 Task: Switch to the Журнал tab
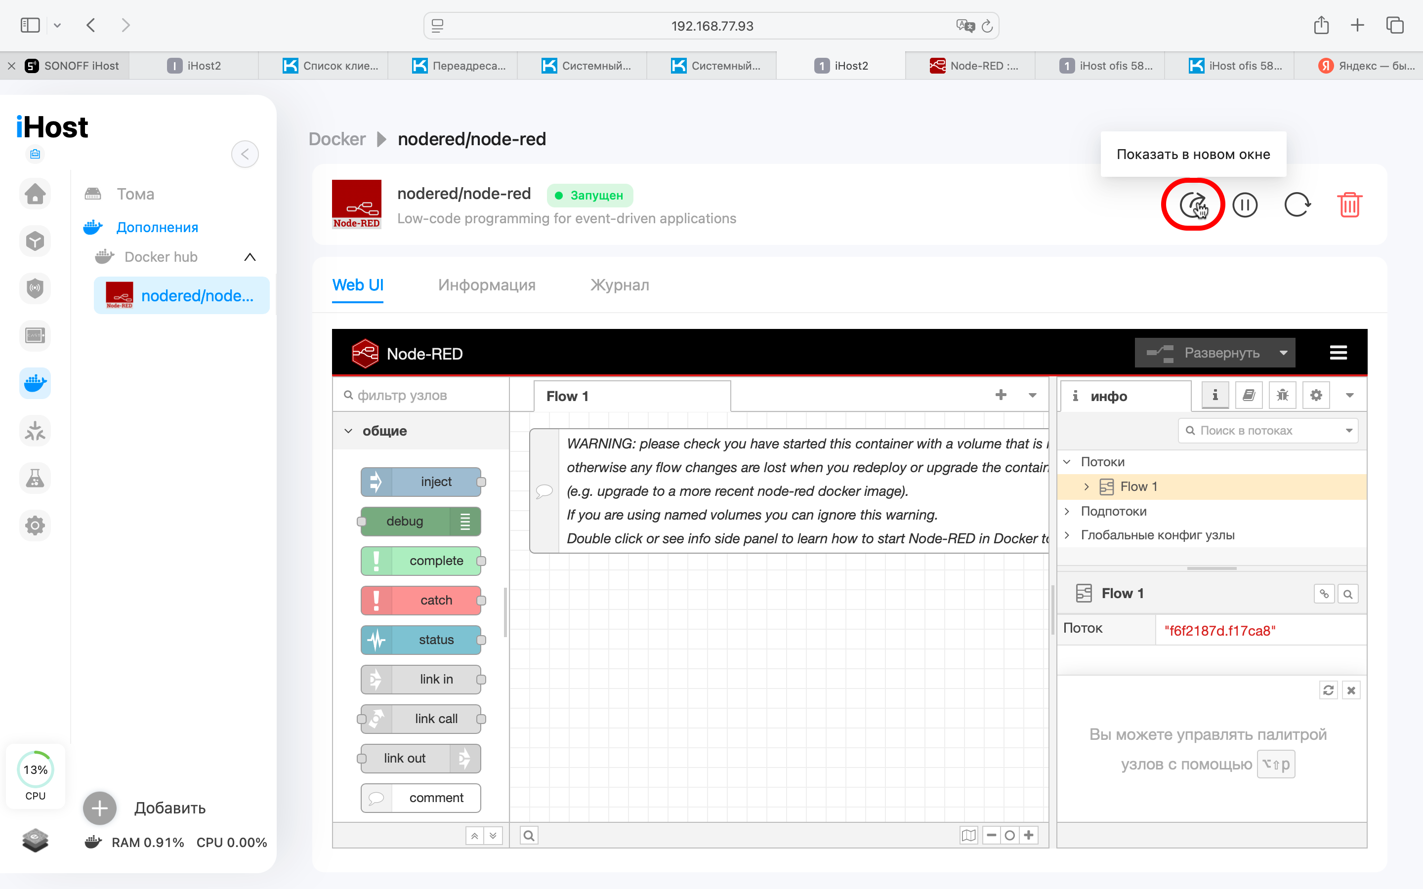coord(619,285)
